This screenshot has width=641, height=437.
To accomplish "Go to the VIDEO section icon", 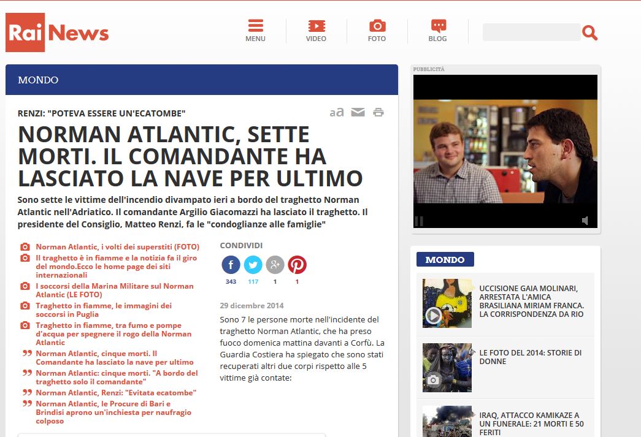I will (x=317, y=26).
